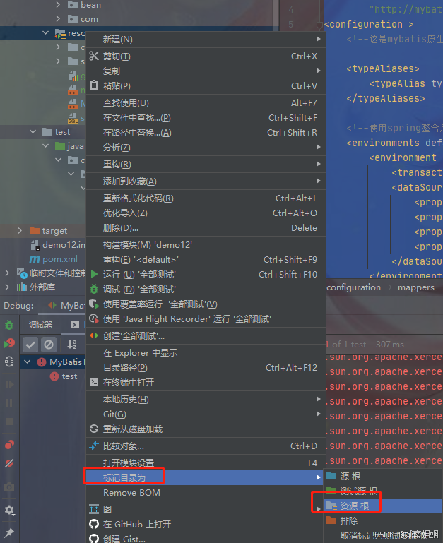Click the clipboard paste icon
Image resolution: width=443 pixels, height=543 pixels.
click(94, 85)
